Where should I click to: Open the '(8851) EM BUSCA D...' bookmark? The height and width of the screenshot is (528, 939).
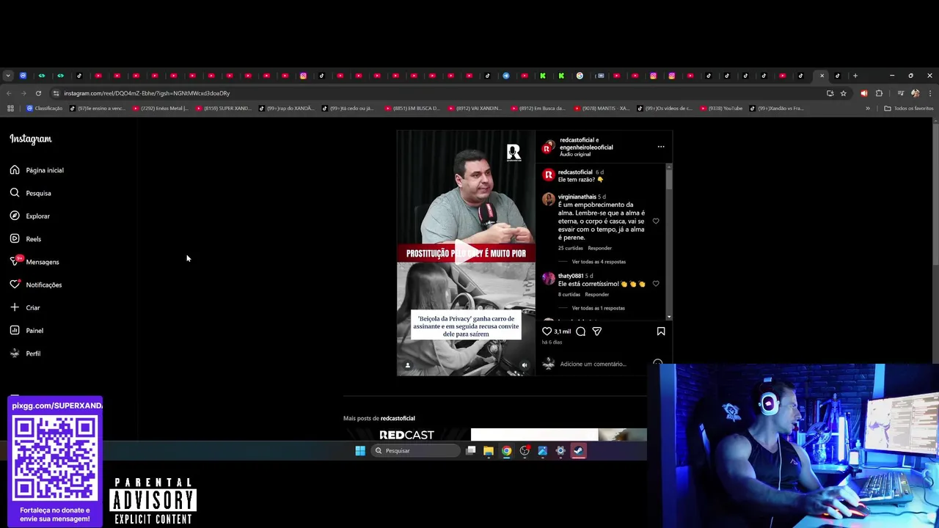click(412, 109)
